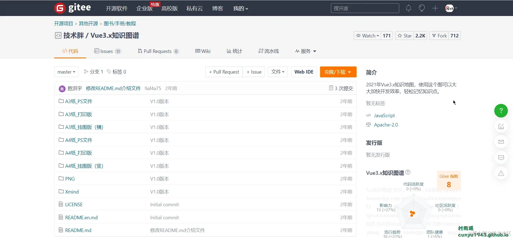The image size is (513, 238).
Task: View the 3 次提交 commit history
Action: [341, 88]
